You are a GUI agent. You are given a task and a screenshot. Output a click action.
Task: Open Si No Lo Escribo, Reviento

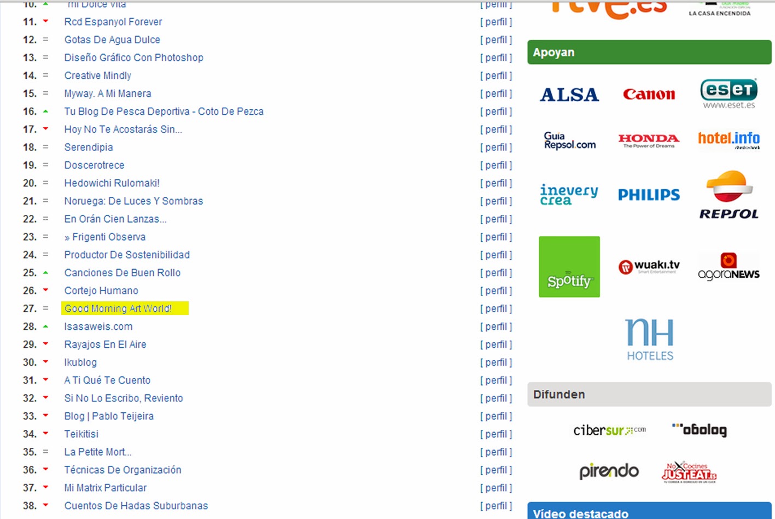click(x=124, y=398)
